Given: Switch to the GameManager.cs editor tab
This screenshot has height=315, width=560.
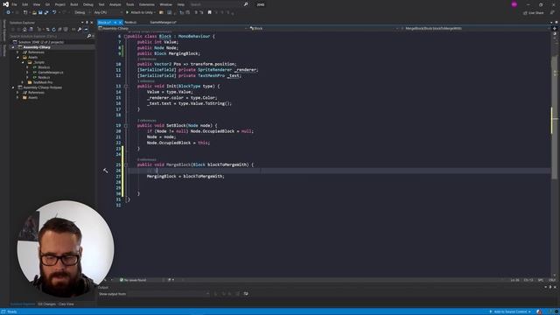Looking at the screenshot, I should 163,22.
